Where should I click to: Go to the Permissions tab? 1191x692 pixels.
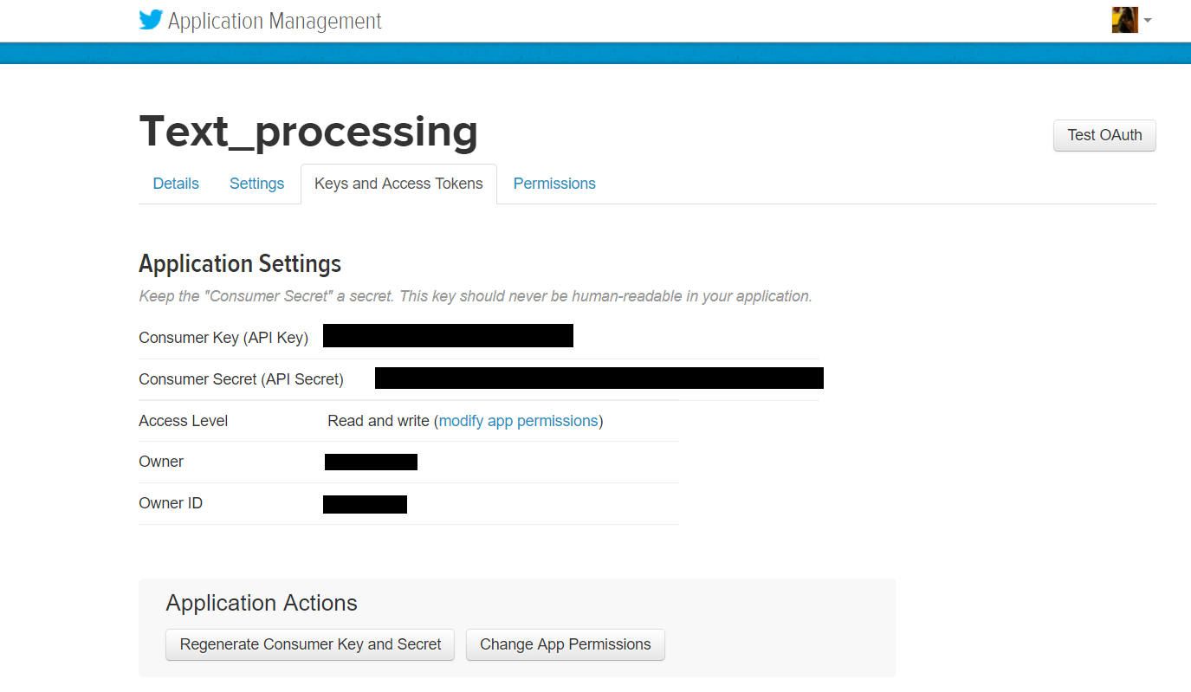tap(554, 184)
